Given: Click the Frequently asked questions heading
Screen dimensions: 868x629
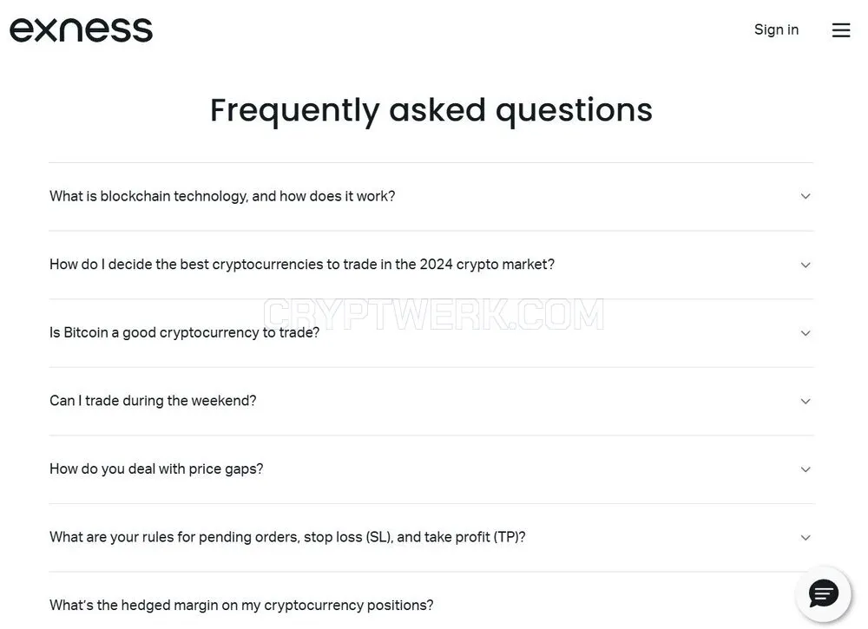Looking at the screenshot, I should [x=431, y=110].
